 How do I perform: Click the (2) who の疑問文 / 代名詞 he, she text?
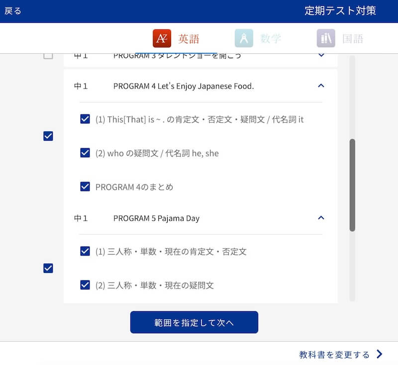click(157, 153)
